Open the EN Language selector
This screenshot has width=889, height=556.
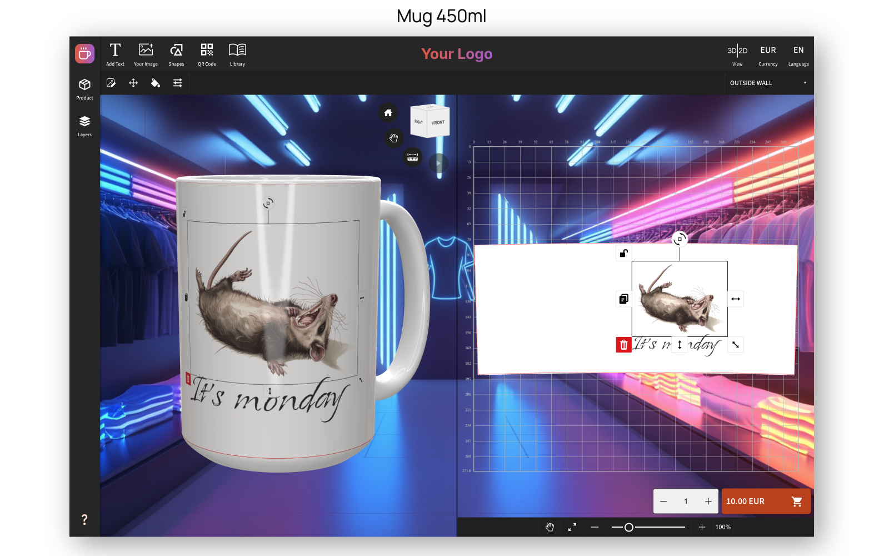click(x=798, y=54)
